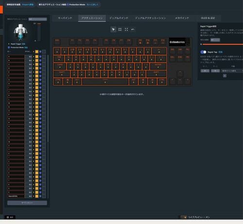The height and width of the screenshot is (224, 243).
Task: Toggle the Rapid Tap switch
Action: [203, 52]
